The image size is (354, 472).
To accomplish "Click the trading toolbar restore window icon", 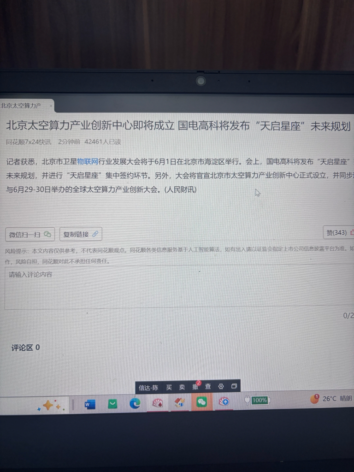I will pyautogui.click(x=234, y=386).
